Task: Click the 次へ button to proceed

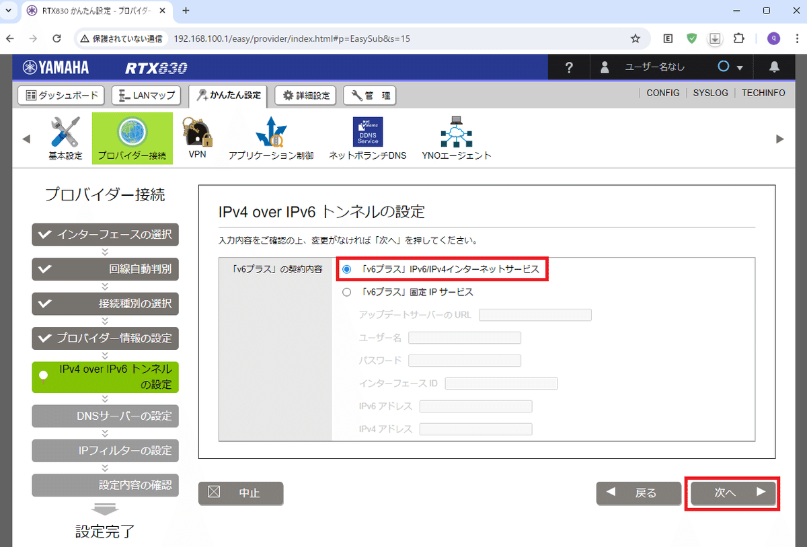Action: point(732,493)
